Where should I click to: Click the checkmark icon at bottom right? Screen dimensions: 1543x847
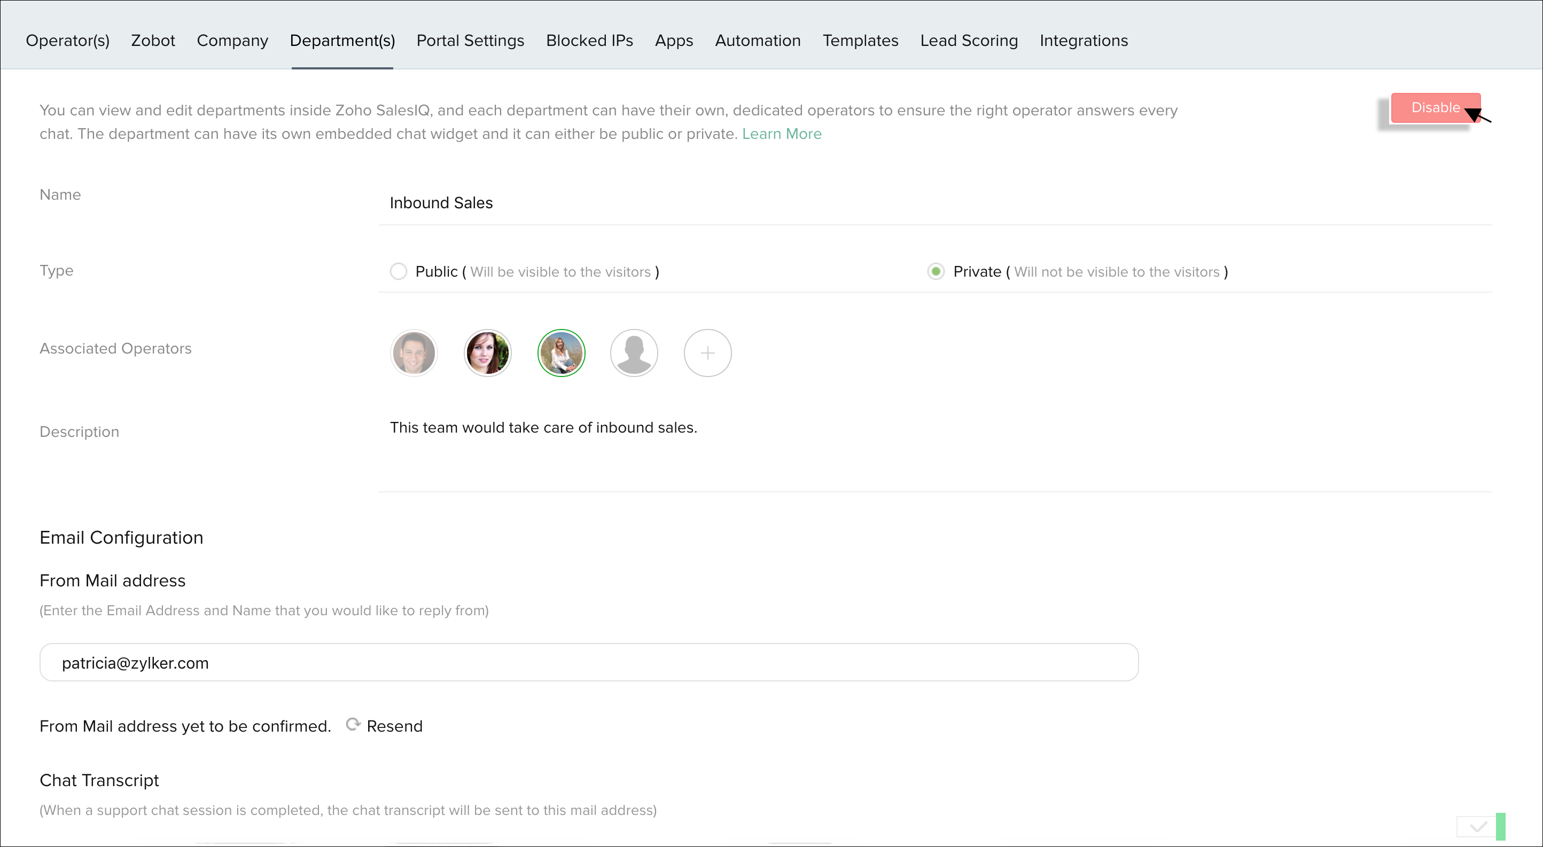[x=1478, y=827]
